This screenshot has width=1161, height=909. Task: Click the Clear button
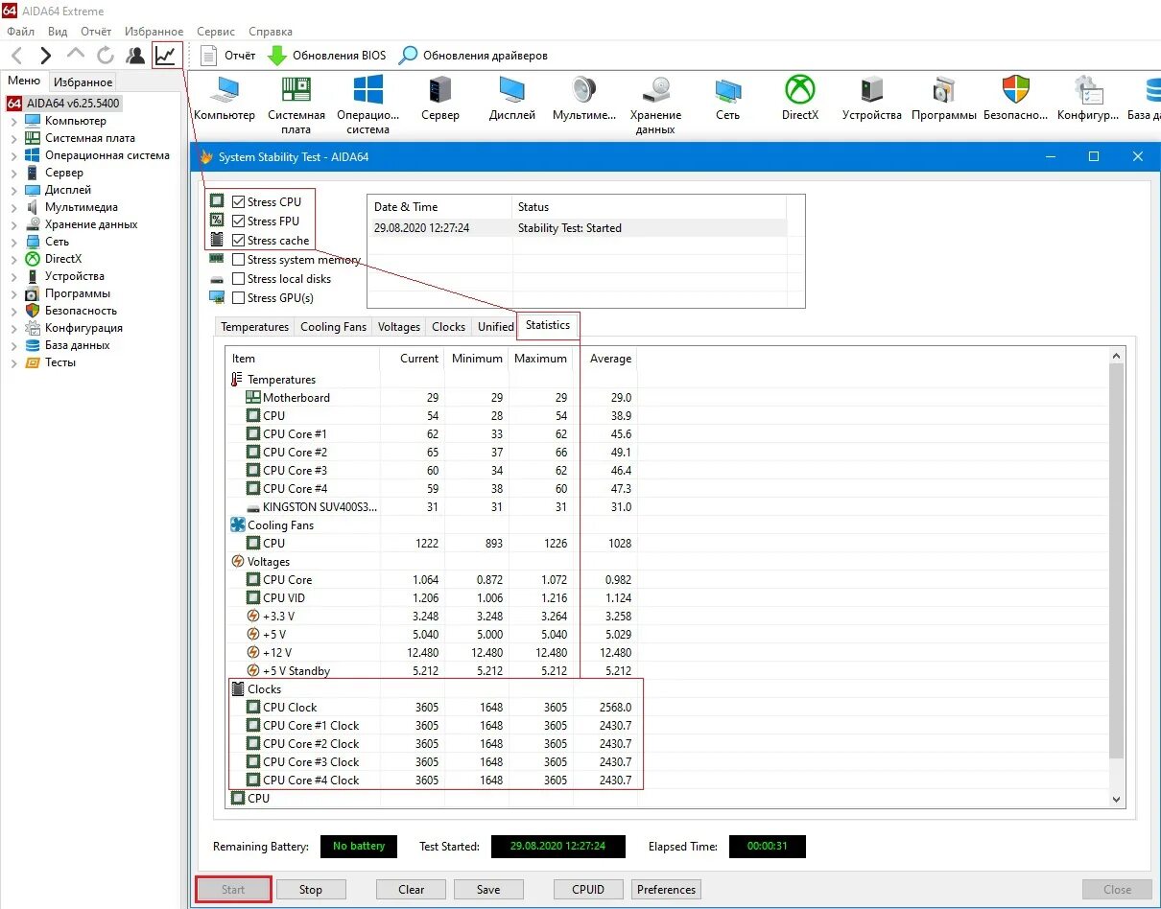(x=412, y=890)
